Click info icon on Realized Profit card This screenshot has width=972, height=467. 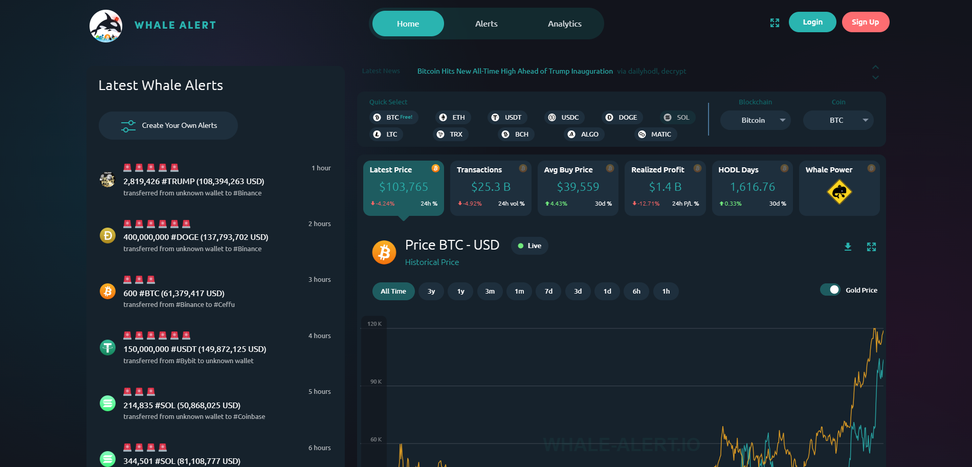pyautogui.click(x=697, y=168)
